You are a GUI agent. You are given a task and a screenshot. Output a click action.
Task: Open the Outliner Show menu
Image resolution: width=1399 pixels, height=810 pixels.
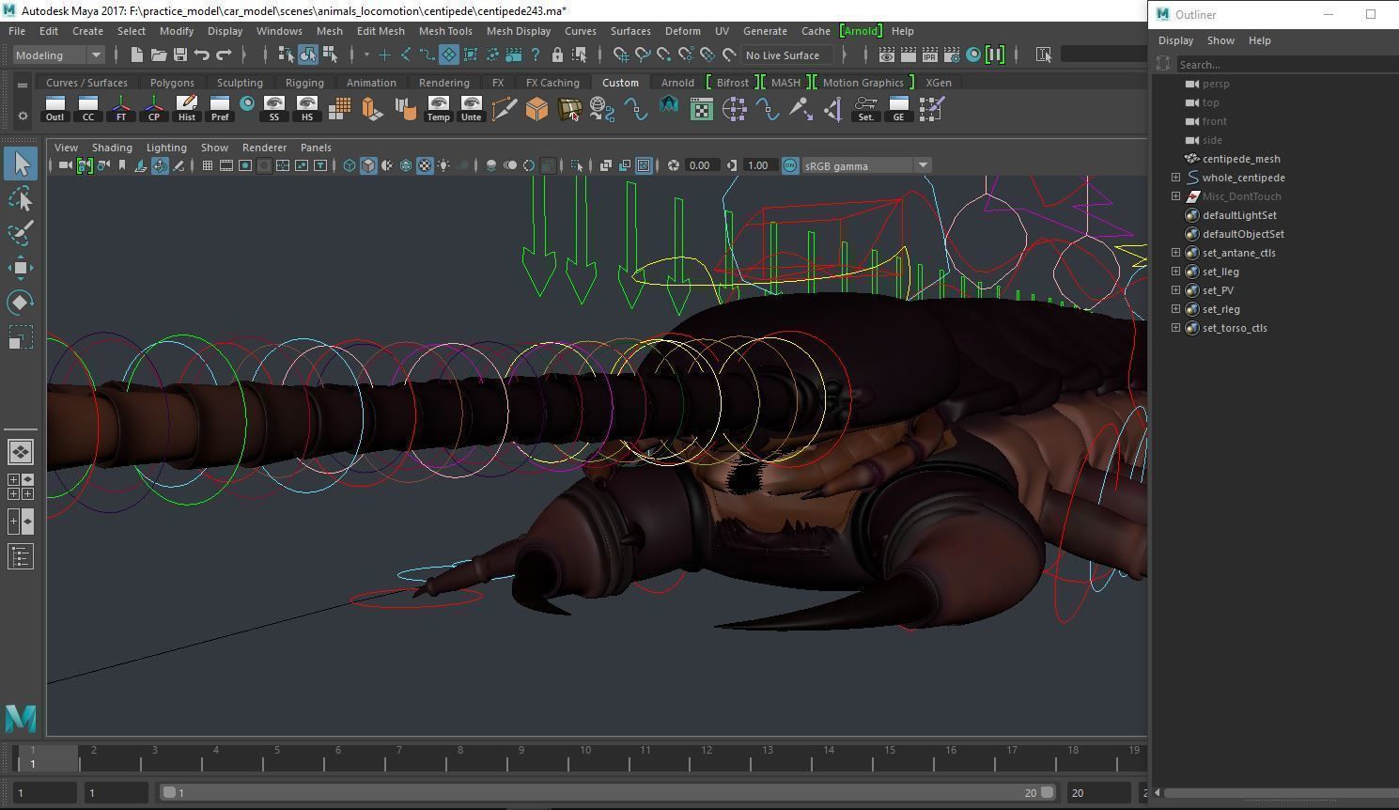[1220, 40]
